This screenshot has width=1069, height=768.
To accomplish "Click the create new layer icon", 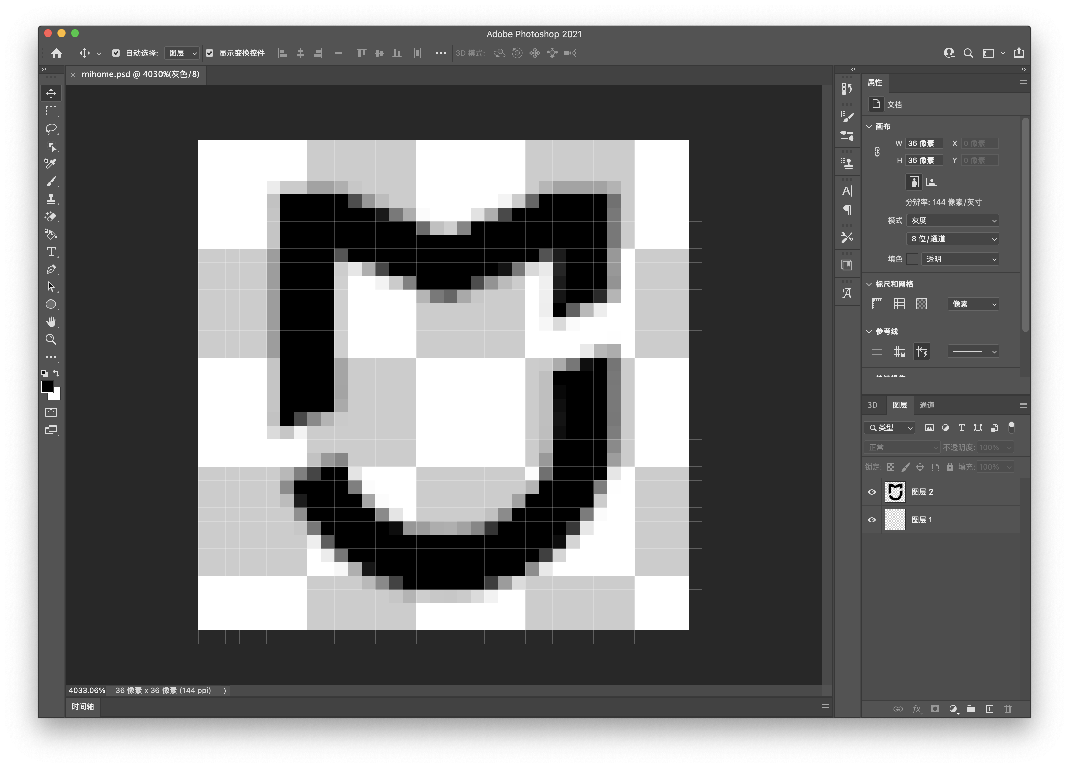I will (989, 709).
